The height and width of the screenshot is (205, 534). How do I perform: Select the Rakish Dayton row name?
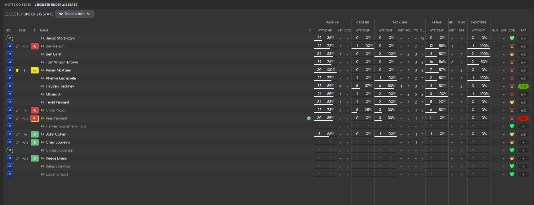click(58, 166)
